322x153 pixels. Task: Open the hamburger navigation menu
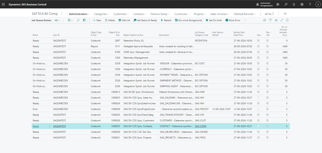285,14
